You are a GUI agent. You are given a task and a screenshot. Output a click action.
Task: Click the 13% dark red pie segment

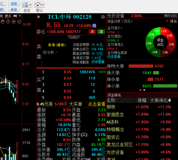165,52
